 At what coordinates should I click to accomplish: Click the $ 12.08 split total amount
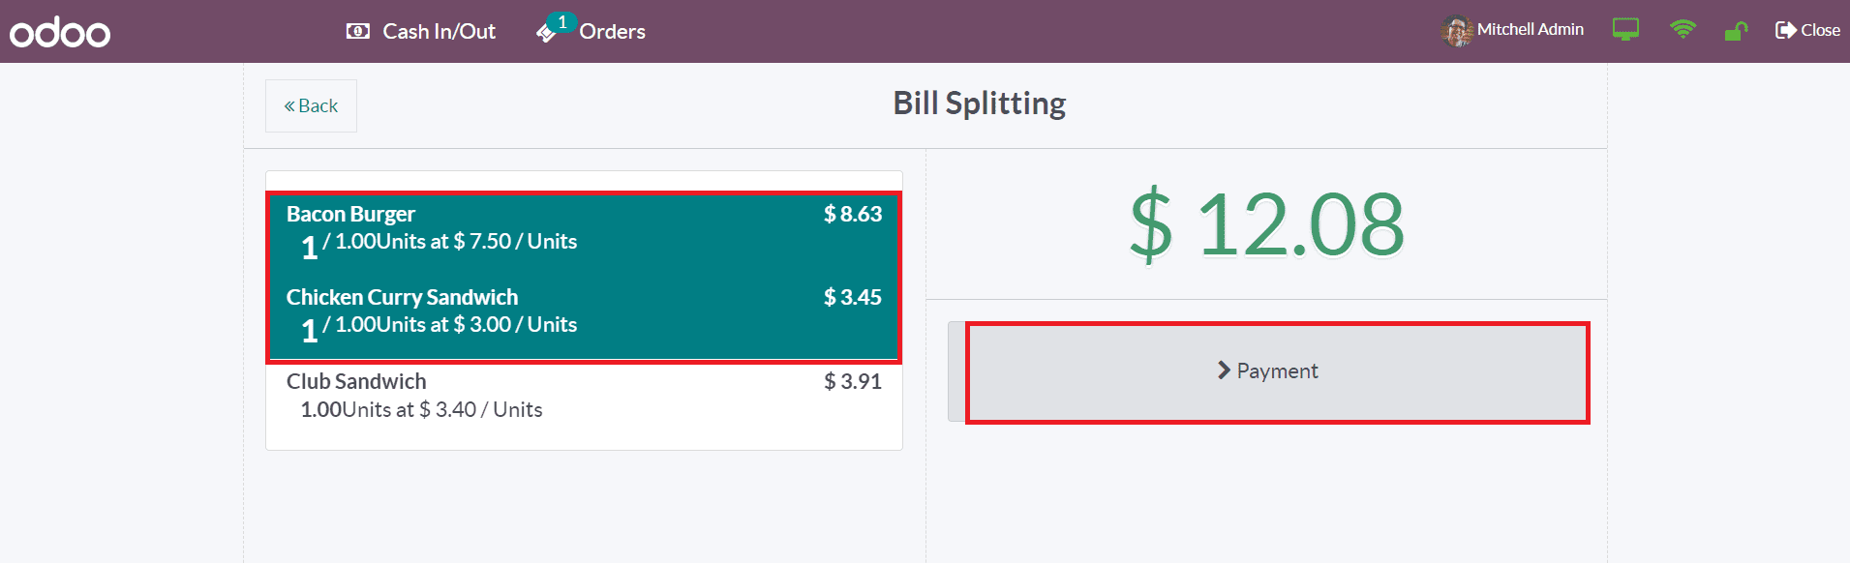pyautogui.click(x=1267, y=224)
